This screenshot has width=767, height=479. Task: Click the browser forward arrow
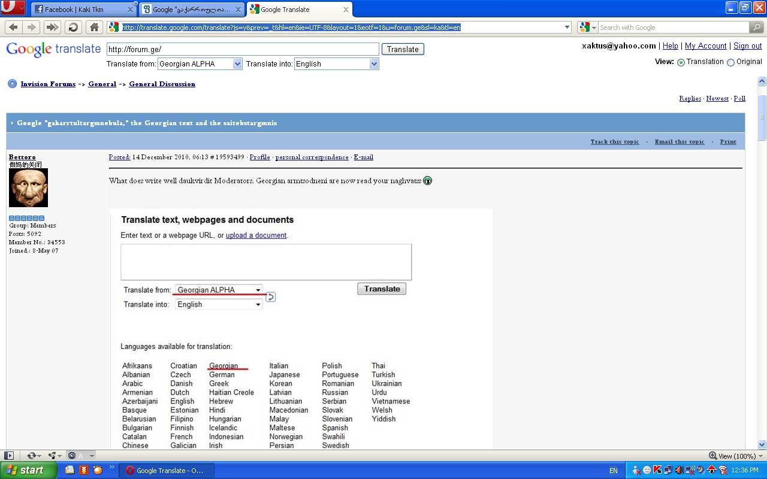[31, 27]
